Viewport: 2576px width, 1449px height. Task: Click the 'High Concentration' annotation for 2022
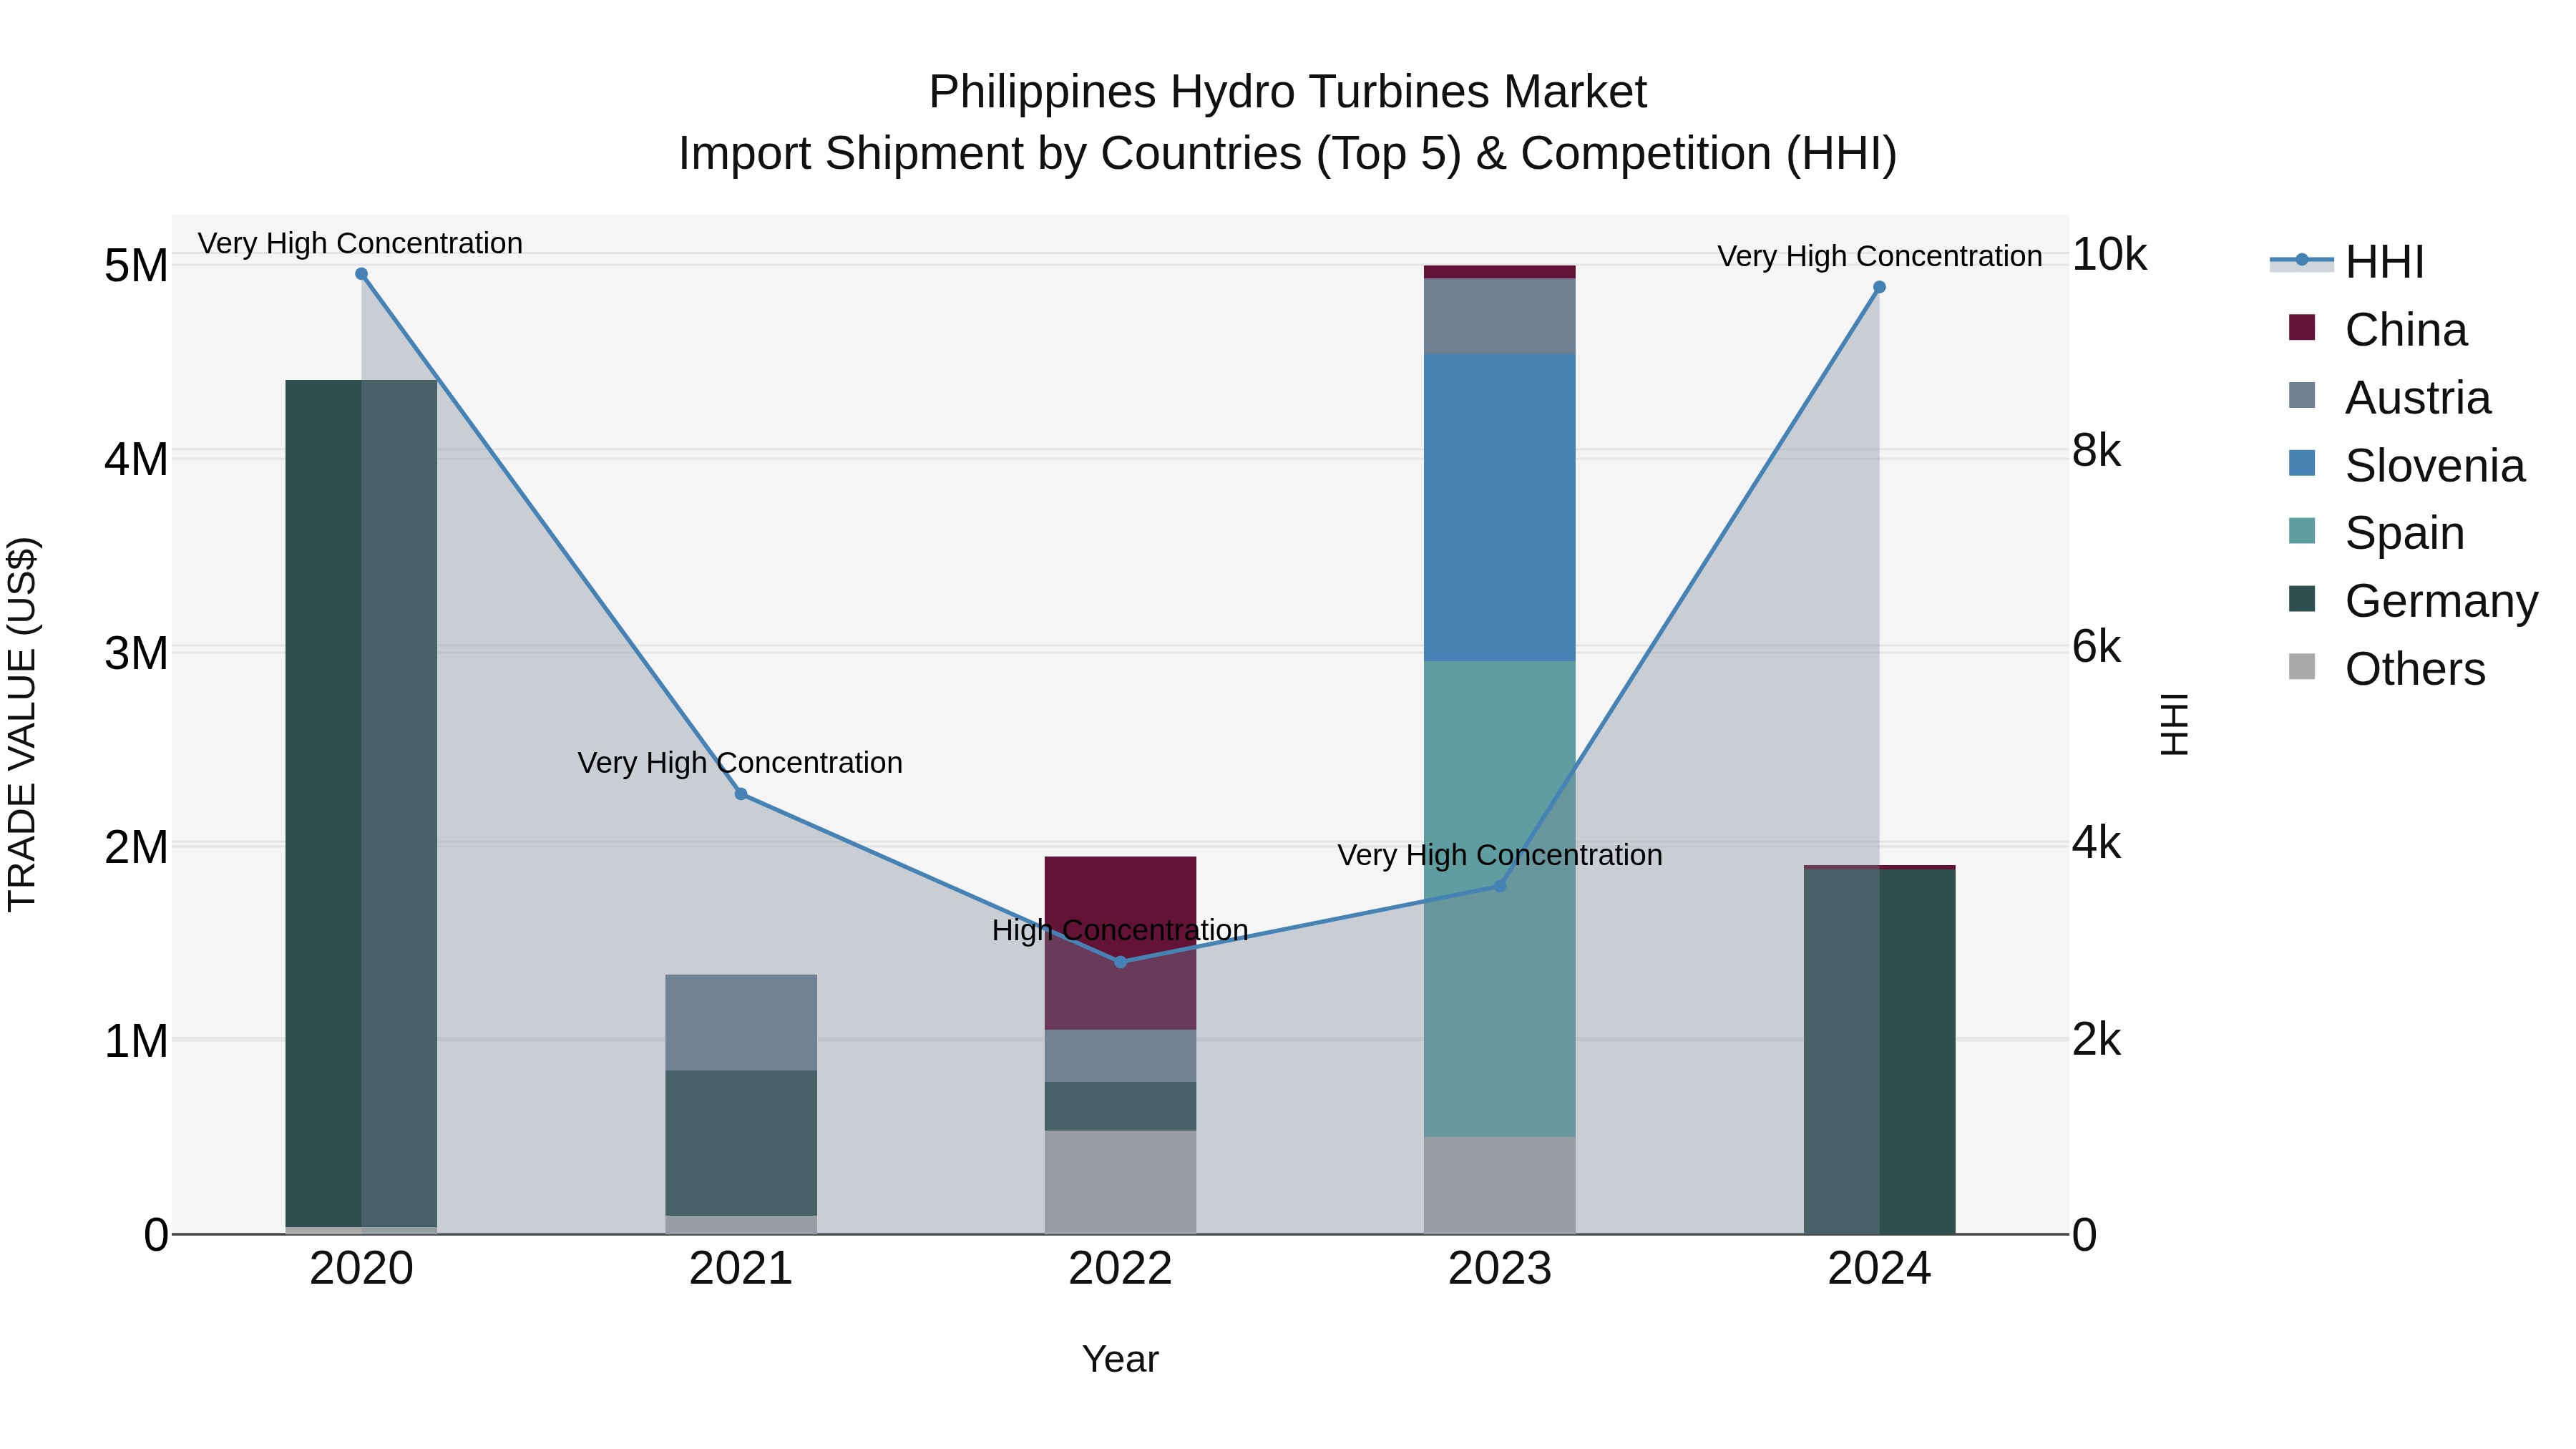click(x=1120, y=930)
